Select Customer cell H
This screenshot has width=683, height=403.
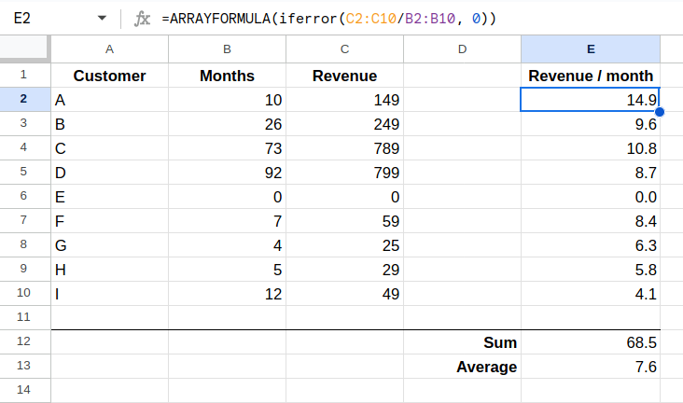[x=110, y=270]
